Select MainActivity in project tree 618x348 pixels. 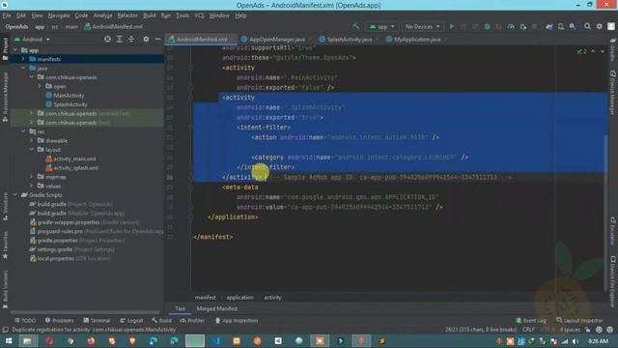coord(69,96)
